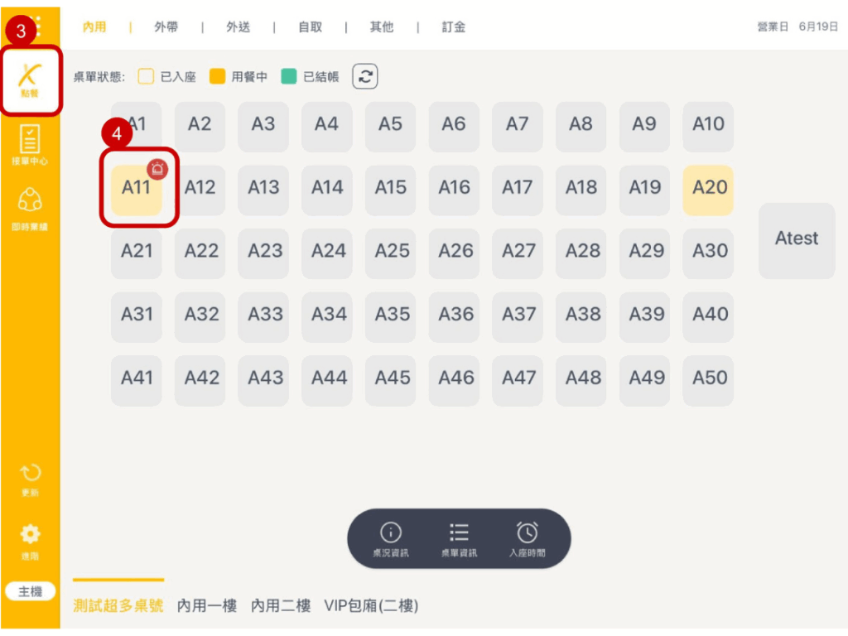Click the refresh table status icon
The width and height of the screenshot is (848, 636).
click(365, 77)
